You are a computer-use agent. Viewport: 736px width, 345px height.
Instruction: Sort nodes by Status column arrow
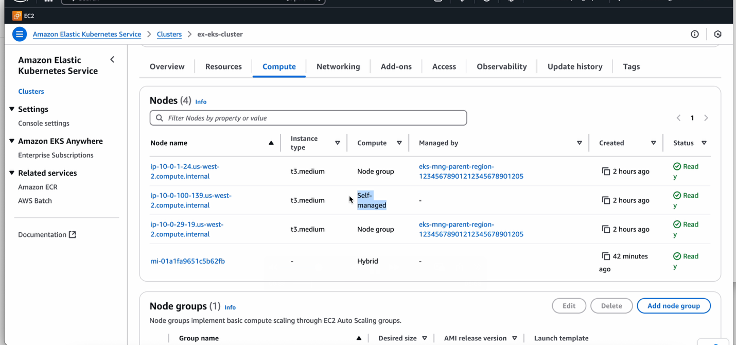[704, 143]
